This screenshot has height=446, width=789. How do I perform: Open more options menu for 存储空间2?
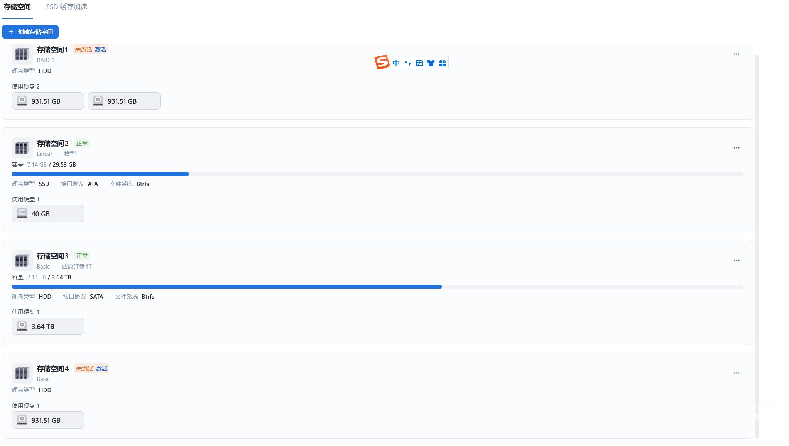[x=737, y=148]
